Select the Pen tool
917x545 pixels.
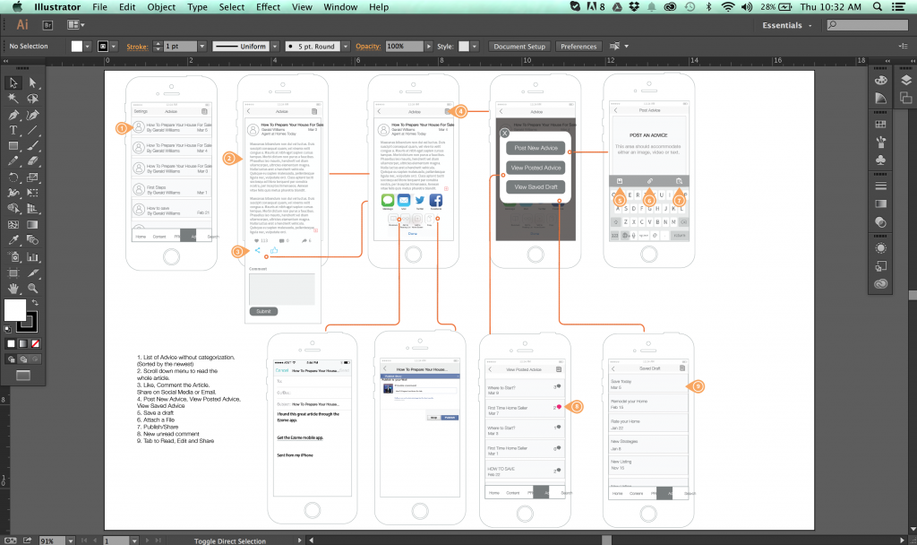click(13, 114)
